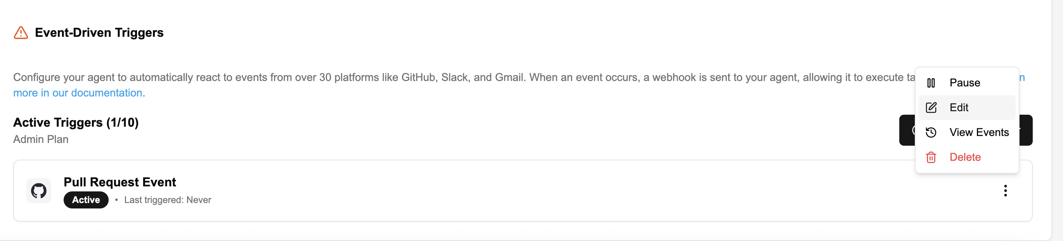Select Edit in the trigger menu
The width and height of the screenshot is (1063, 241).
pyautogui.click(x=959, y=108)
